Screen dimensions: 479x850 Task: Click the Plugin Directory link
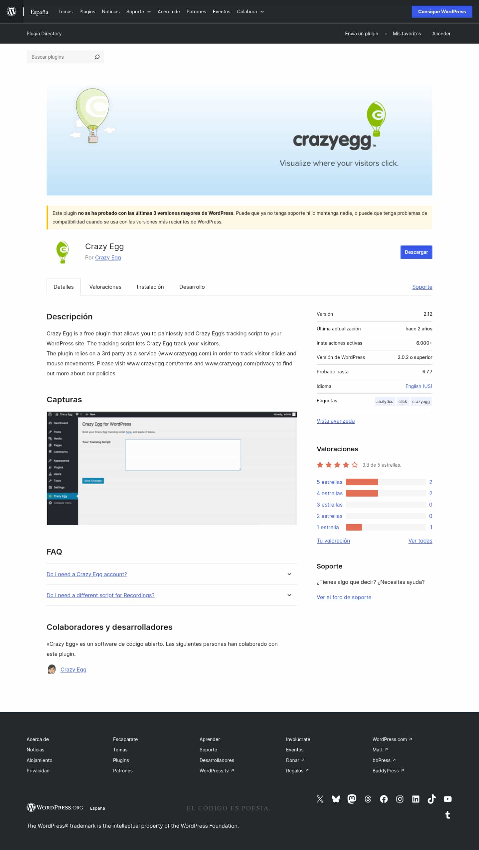pyautogui.click(x=44, y=34)
